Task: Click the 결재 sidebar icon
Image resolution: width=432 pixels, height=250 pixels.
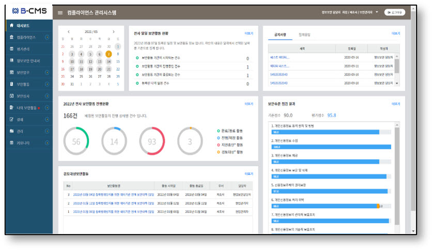Action: (11, 120)
